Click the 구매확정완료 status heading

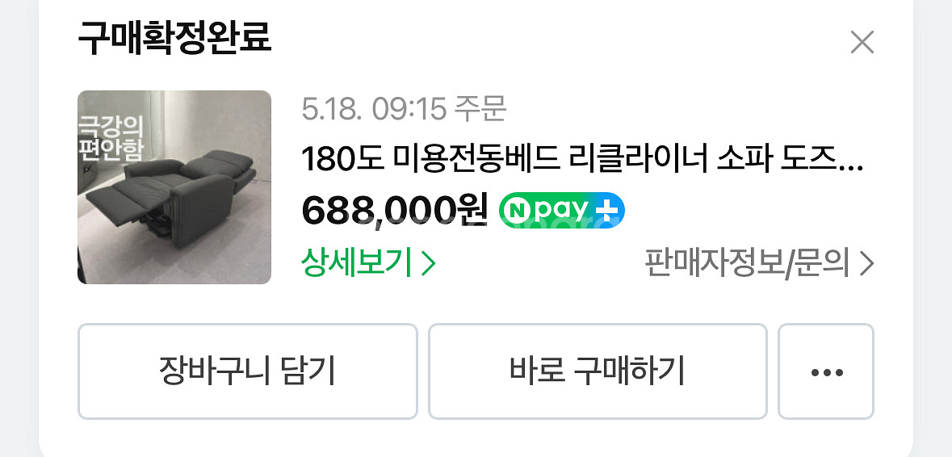(x=174, y=38)
